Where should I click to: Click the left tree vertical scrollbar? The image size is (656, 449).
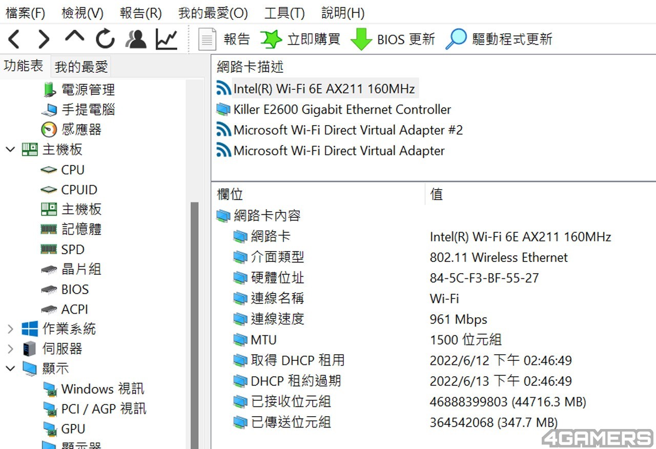(195, 326)
